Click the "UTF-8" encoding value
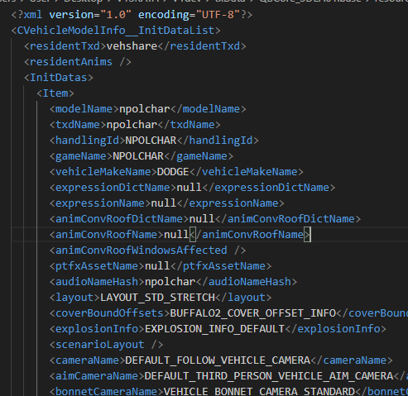The width and height of the screenshot is (408, 396). 218,15
